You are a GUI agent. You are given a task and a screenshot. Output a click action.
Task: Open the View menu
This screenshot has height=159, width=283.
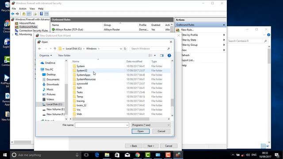tap(32, 9)
